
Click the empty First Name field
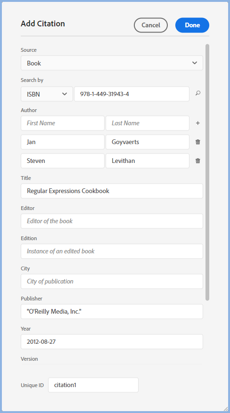63,123
